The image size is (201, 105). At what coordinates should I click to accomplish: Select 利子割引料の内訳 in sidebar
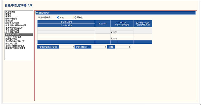(x=13, y=37)
